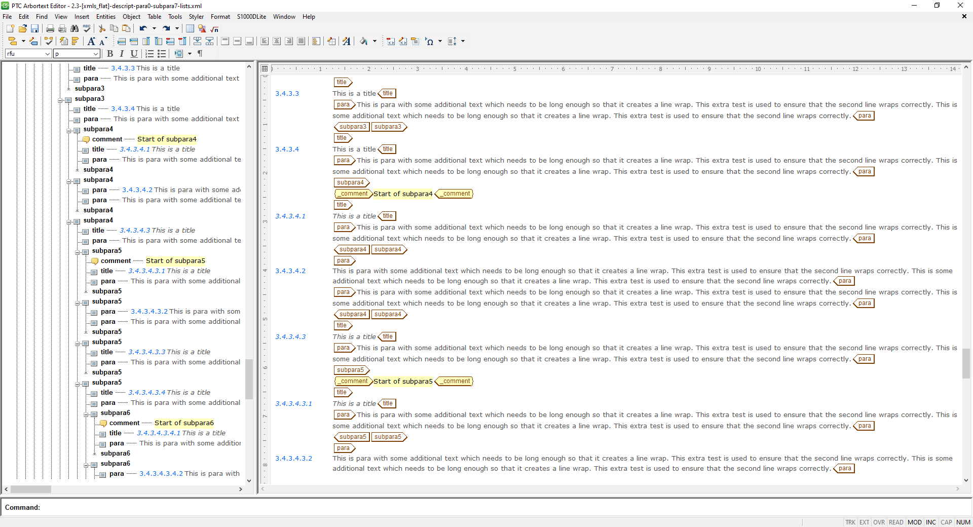Collapse the subpara5 tree node

coord(77,252)
